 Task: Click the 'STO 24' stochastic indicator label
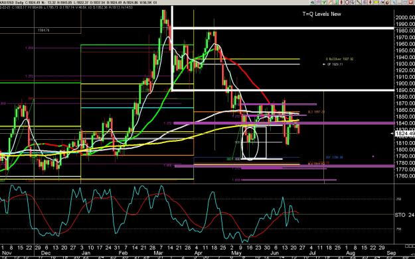click(404, 215)
